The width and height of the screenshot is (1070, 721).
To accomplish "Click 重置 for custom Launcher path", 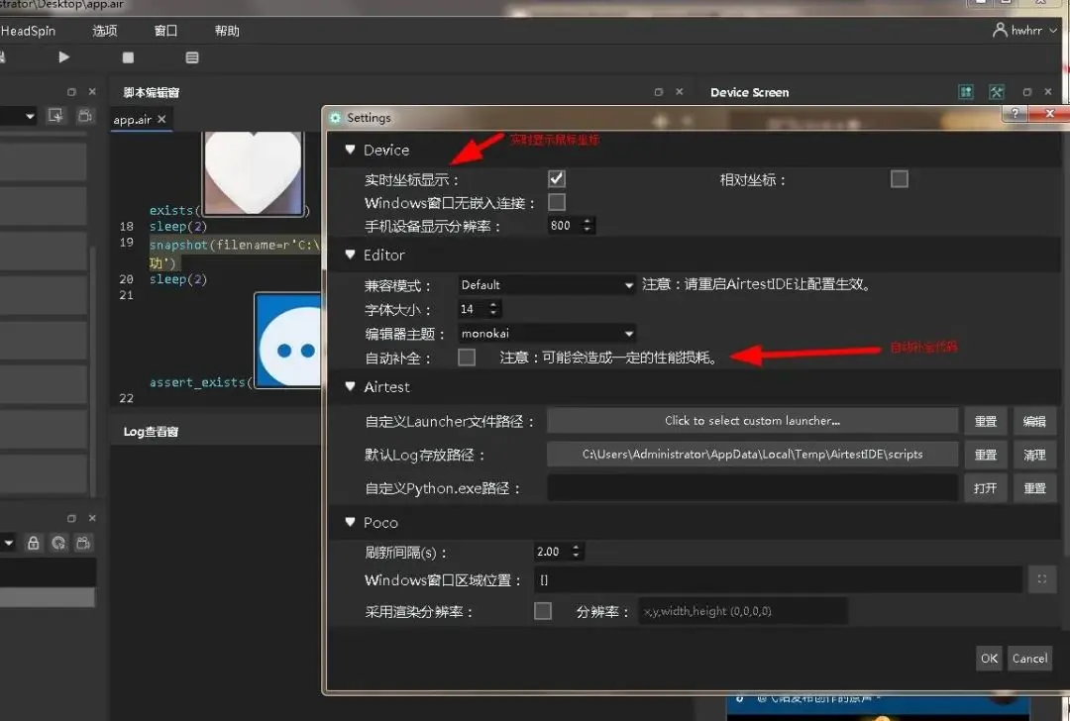I will click(986, 421).
